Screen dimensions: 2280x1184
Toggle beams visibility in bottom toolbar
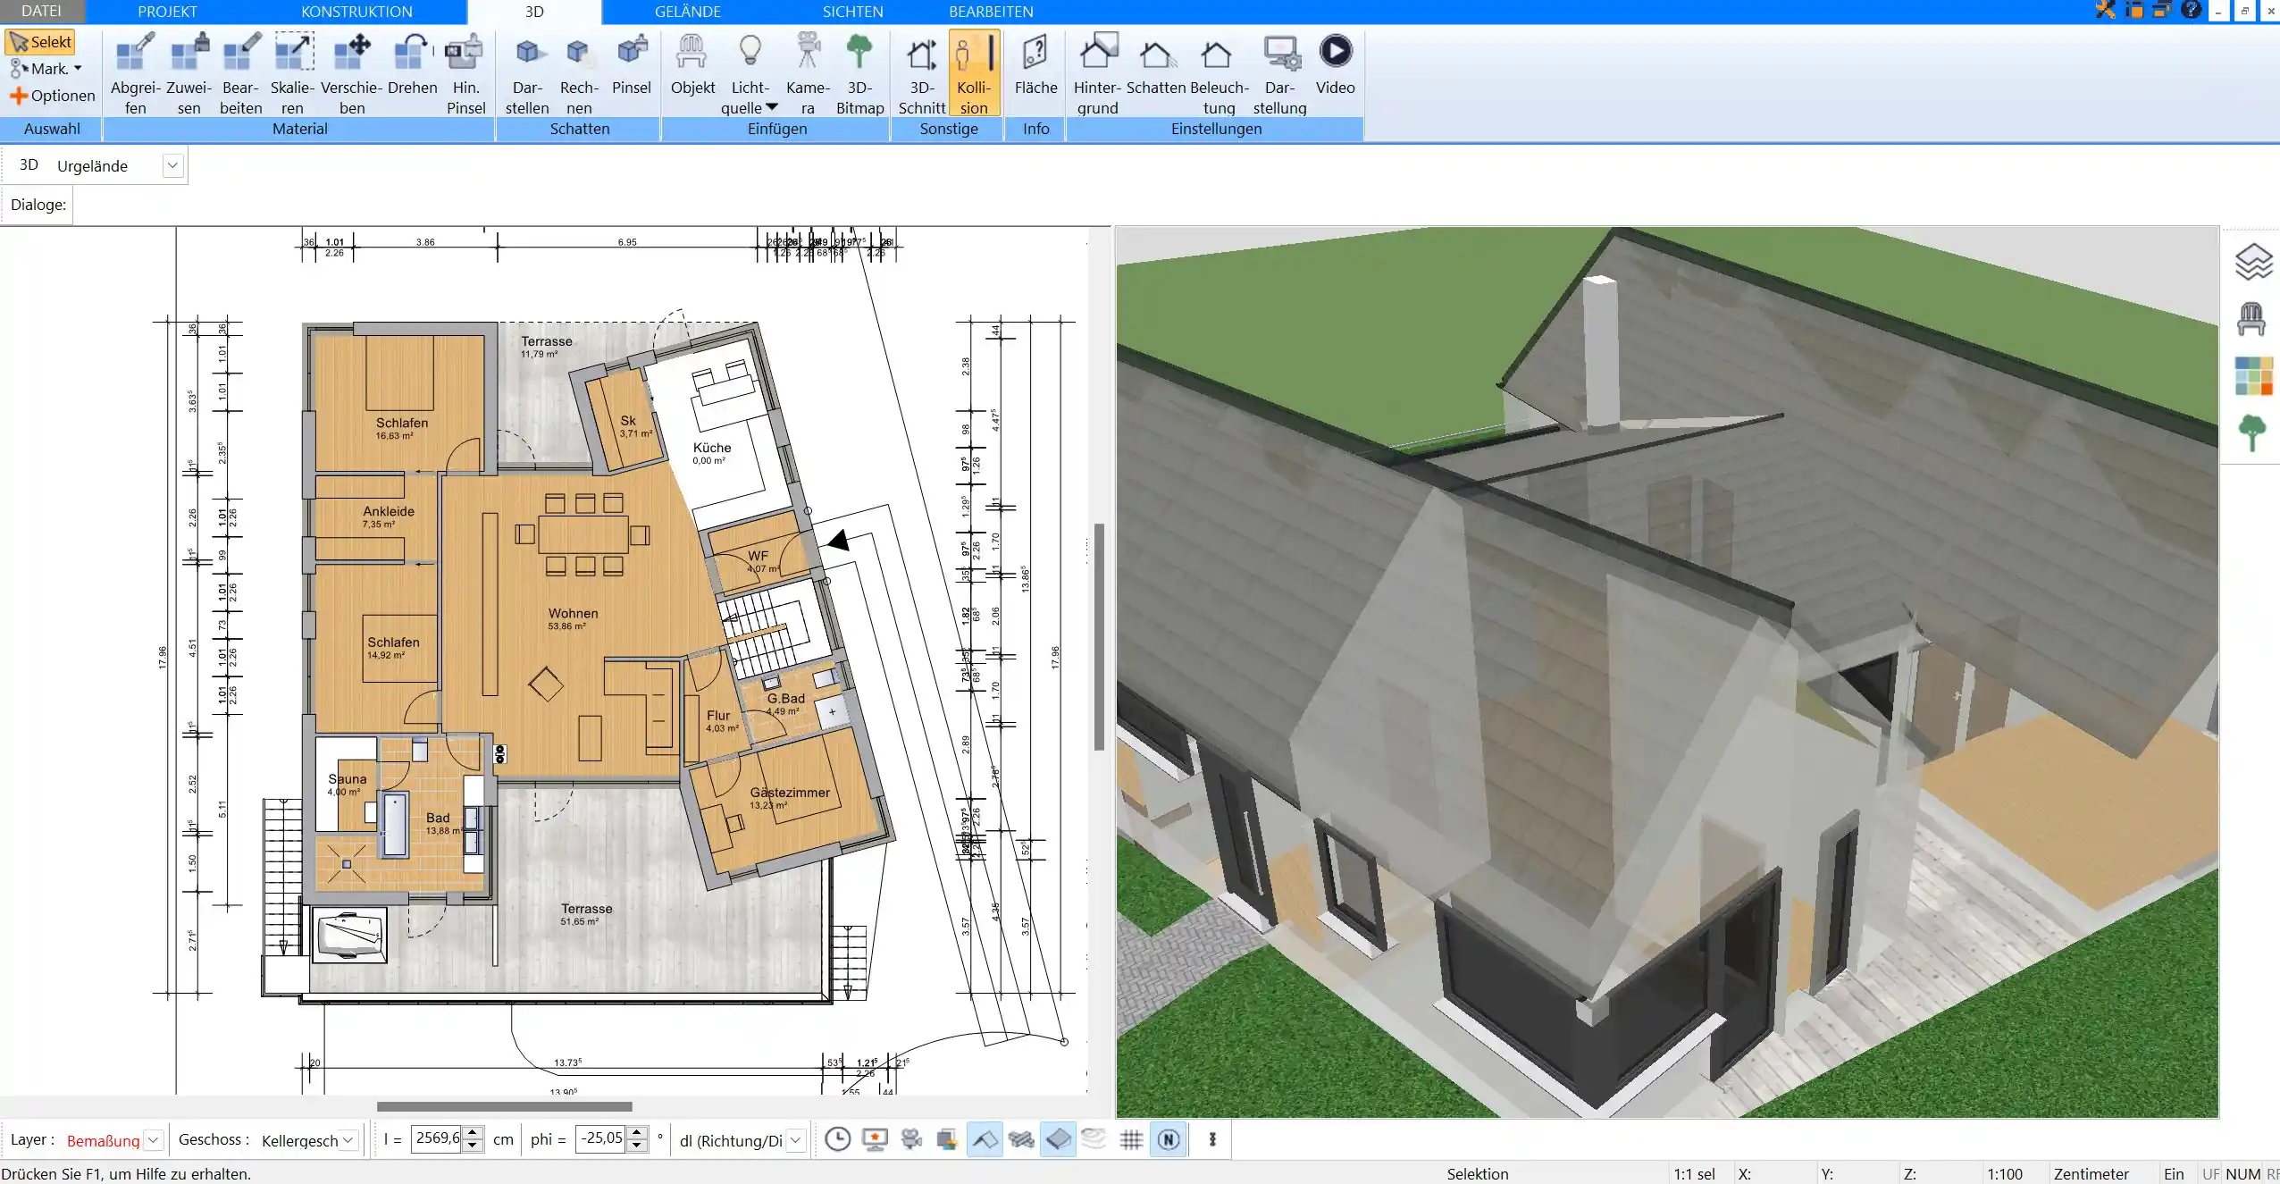click(x=1021, y=1139)
